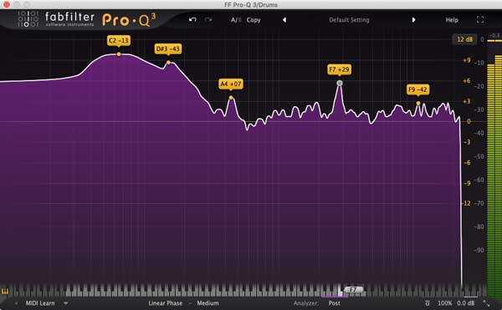Click the Redo arrow icon
Viewport: 502px width, 310px height.
[x=208, y=20]
